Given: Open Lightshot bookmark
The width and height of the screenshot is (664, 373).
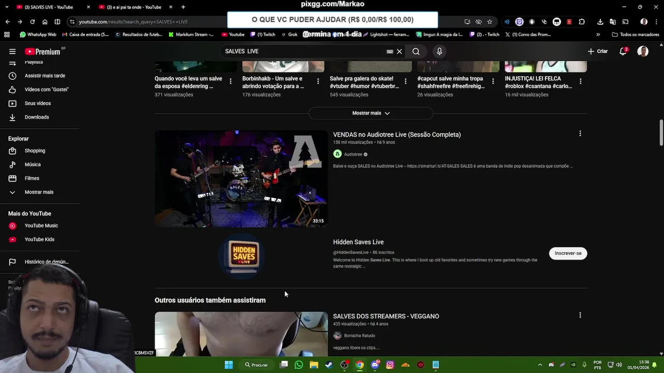Looking at the screenshot, I should tap(386, 35).
